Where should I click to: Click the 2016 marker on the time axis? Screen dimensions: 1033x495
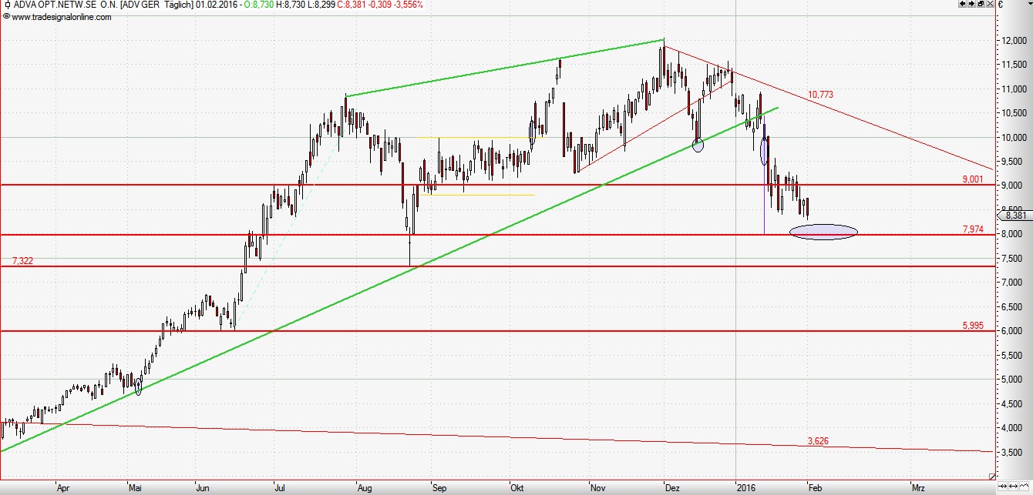click(745, 487)
